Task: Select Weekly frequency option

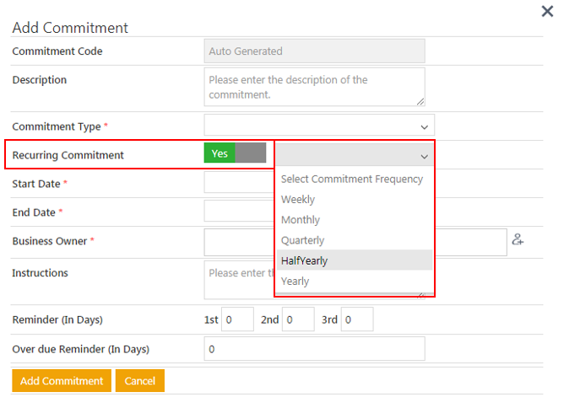Action: point(298,200)
